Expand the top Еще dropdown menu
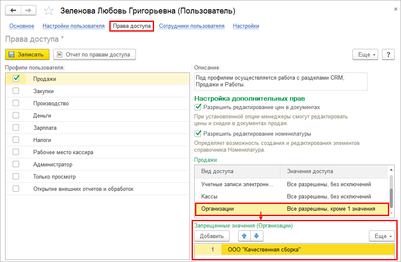This screenshot has height=262, width=401. click(366, 54)
